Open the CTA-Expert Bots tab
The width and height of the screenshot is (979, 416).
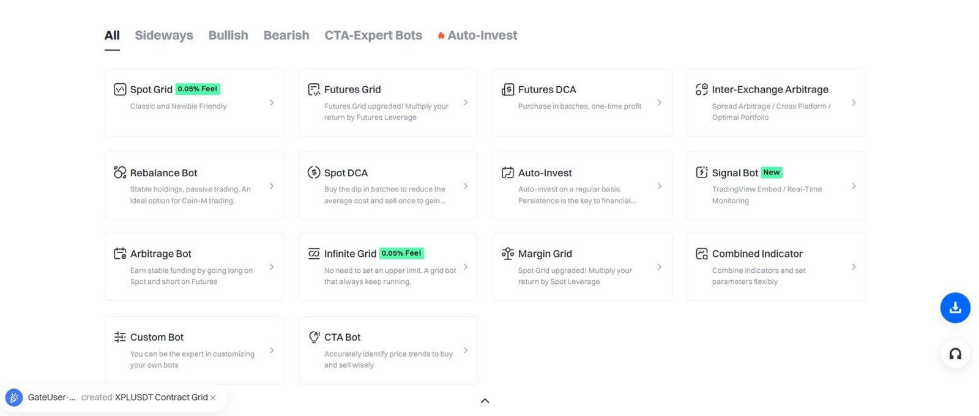(x=373, y=35)
